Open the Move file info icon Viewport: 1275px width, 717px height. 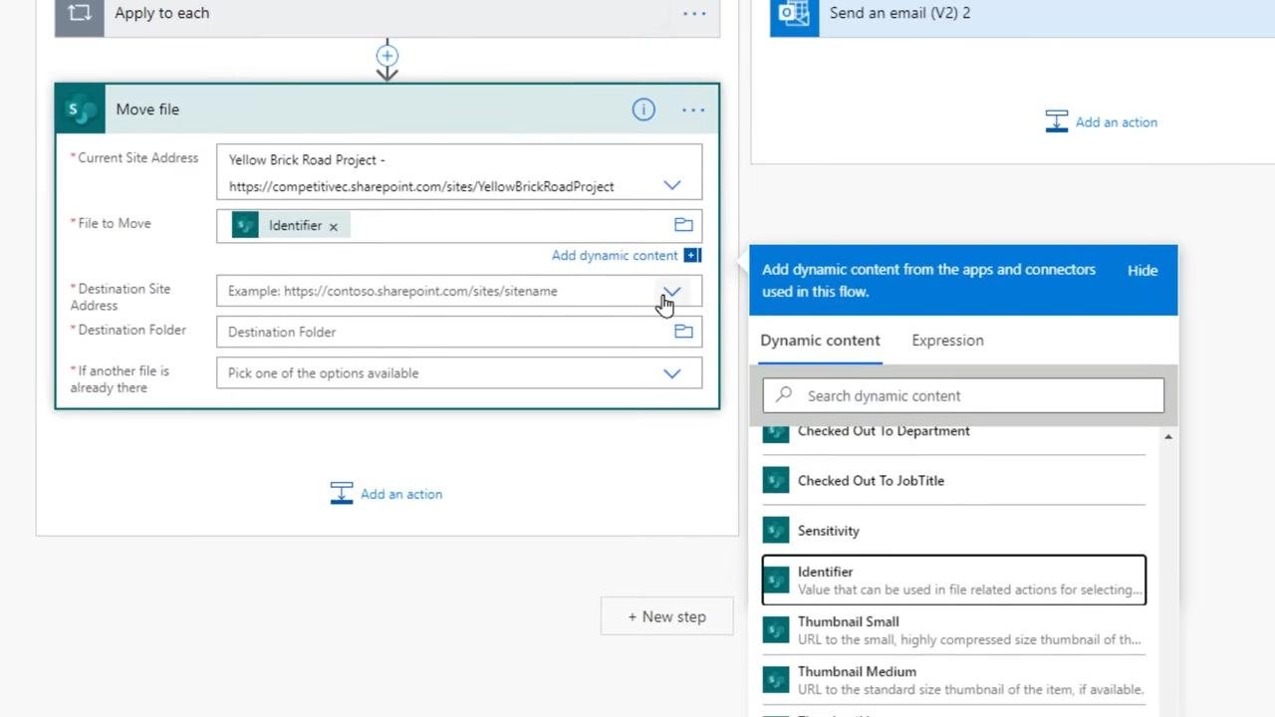pos(643,110)
